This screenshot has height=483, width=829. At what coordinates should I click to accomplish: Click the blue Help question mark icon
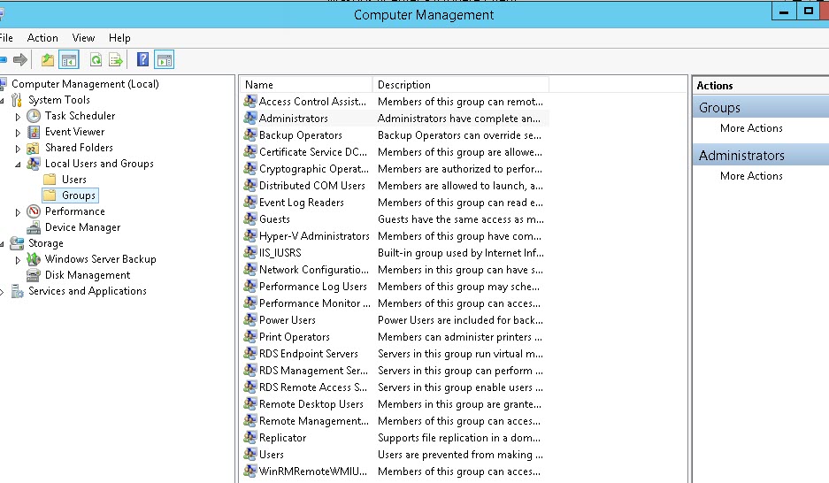pyautogui.click(x=142, y=60)
